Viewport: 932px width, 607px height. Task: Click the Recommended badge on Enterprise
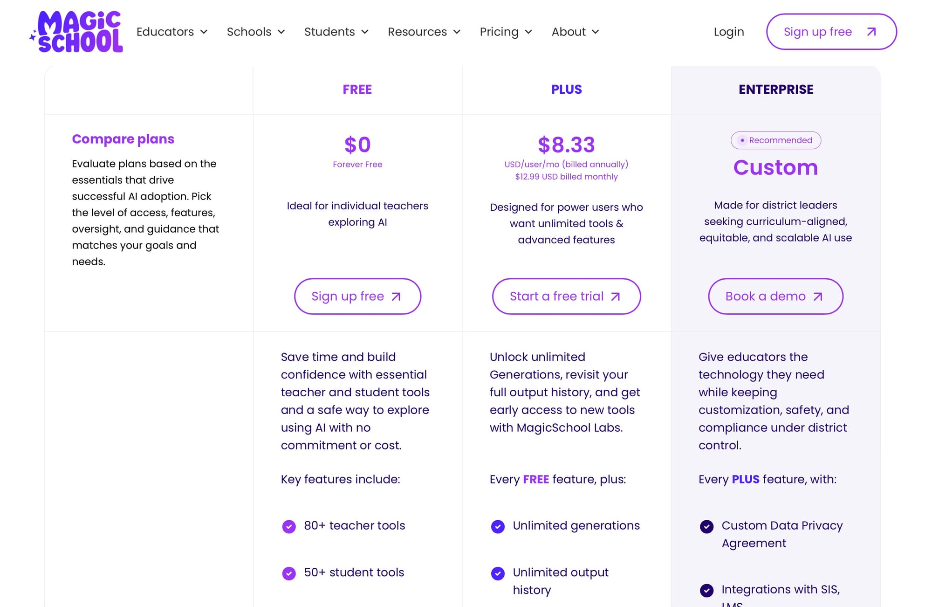point(775,140)
